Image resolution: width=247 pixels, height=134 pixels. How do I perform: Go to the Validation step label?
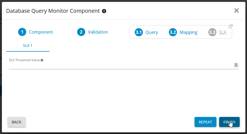[x=98, y=32]
